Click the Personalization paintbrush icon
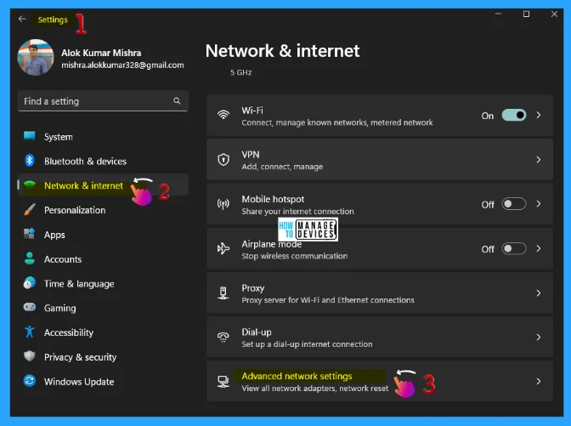This screenshot has height=426, width=571. tap(30, 209)
